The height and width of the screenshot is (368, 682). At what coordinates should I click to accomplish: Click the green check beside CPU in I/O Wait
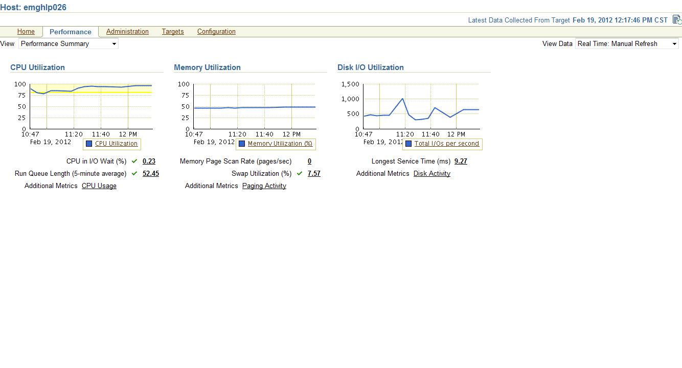[134, 161]
